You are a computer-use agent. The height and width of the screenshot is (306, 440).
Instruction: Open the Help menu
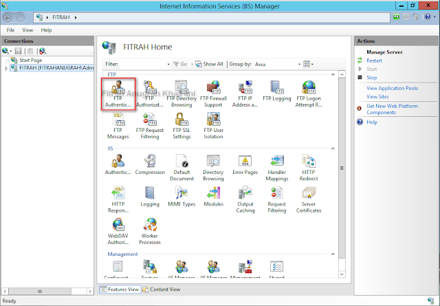point(46,30)
